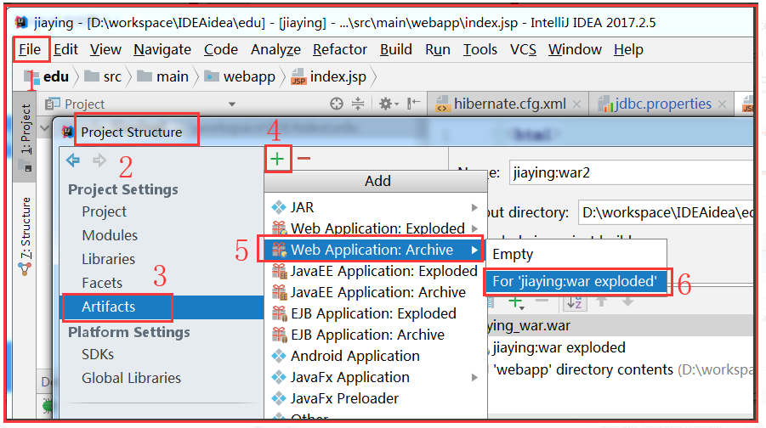Select Modules in settings list
The width and height of the screenshot is (766, 428).
coord(110,235)
